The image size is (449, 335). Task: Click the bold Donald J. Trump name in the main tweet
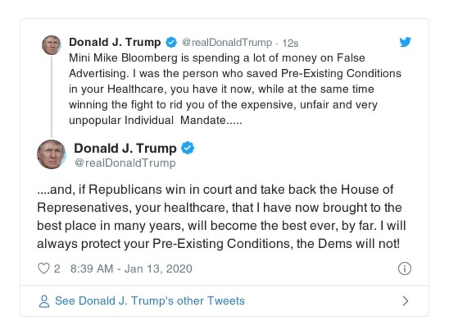click(125, 149)
